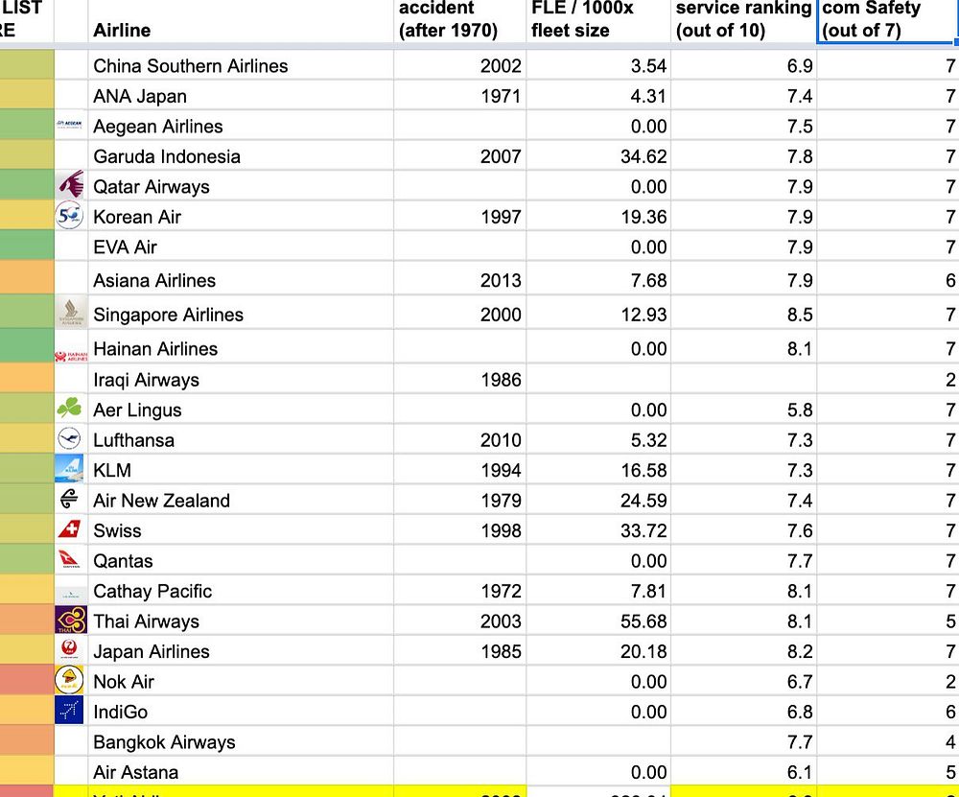Select Cathay Pacific accident year 1972
The image size is (959, 797).
click(460, 590)
